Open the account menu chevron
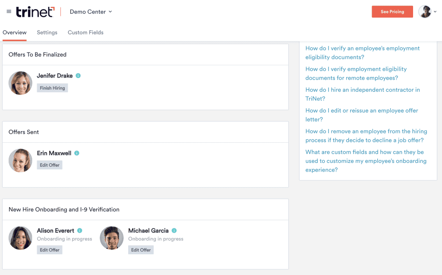The image size is (442, 275). [x=435, y=12]
